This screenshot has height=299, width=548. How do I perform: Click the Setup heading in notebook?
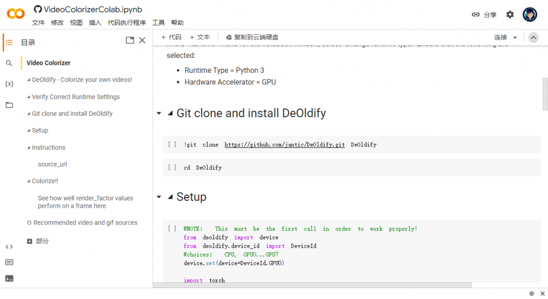[191, 197]
